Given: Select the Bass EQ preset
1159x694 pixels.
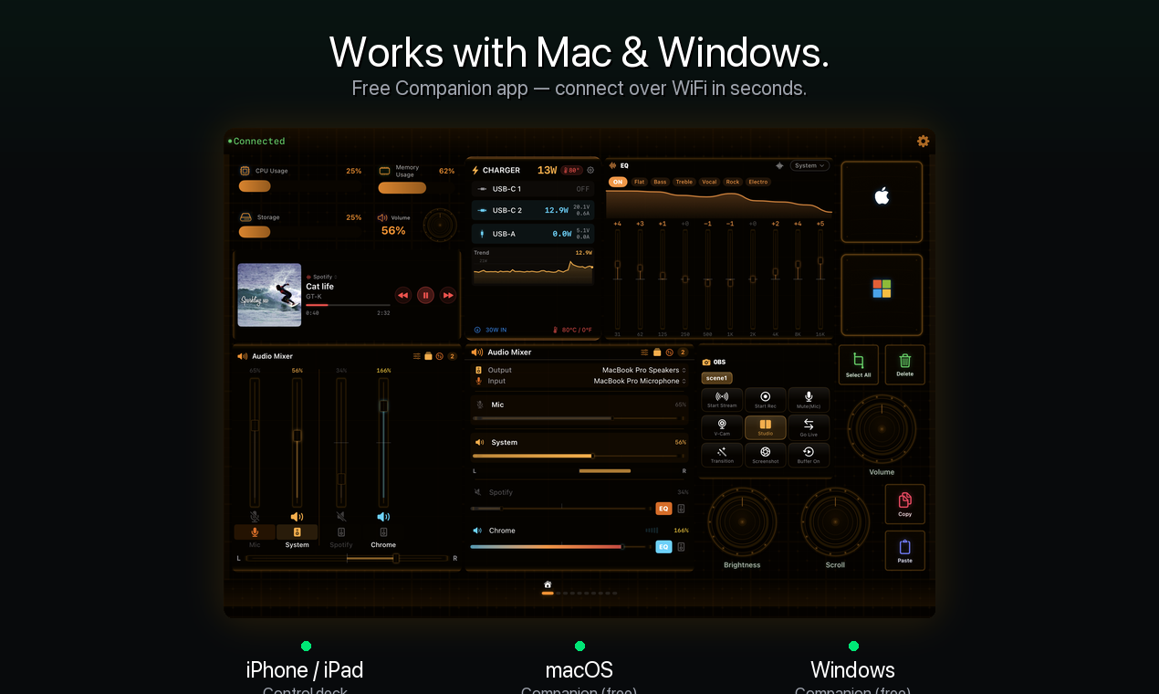Looking at the screenshot, I should [x=660, y=182].
